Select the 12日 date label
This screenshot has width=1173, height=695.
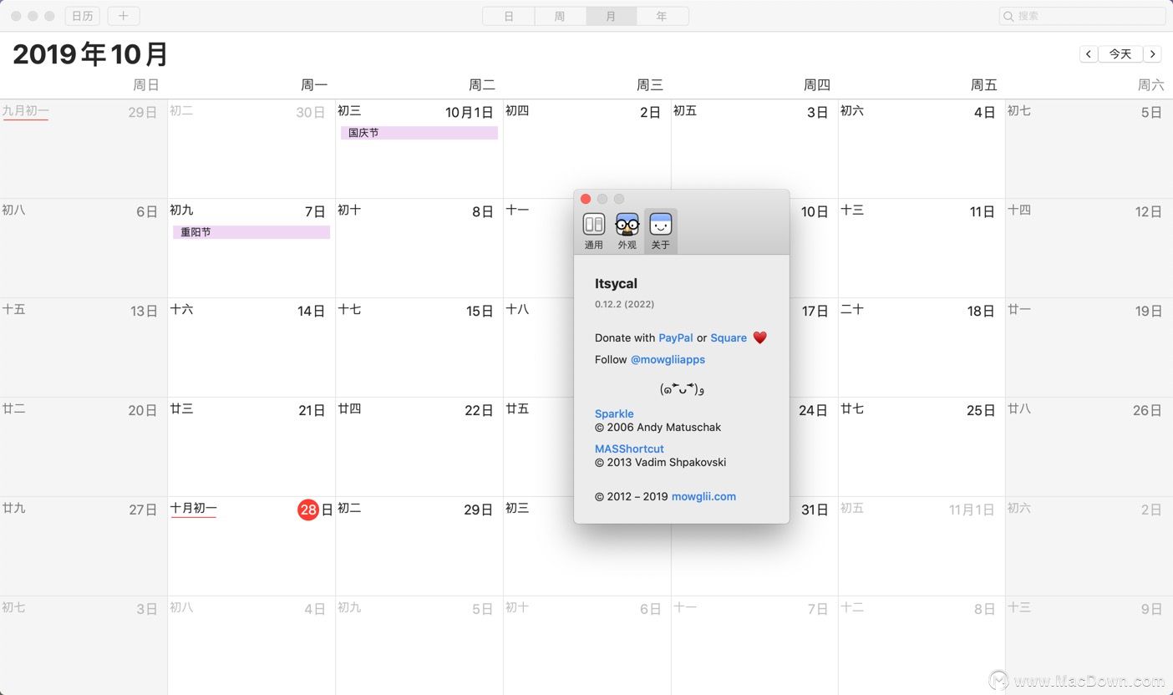click(x=1149, y=211)
